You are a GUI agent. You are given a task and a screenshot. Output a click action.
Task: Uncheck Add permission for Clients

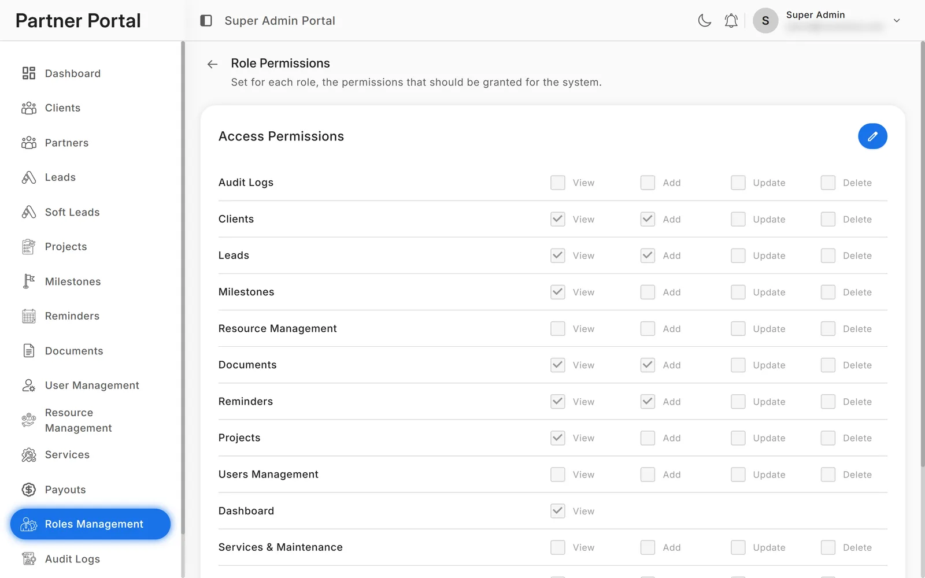[647, 219]
